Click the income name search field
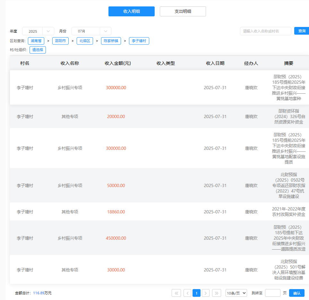The height and width of the screenshot is (300, 309). click(265, 31)
